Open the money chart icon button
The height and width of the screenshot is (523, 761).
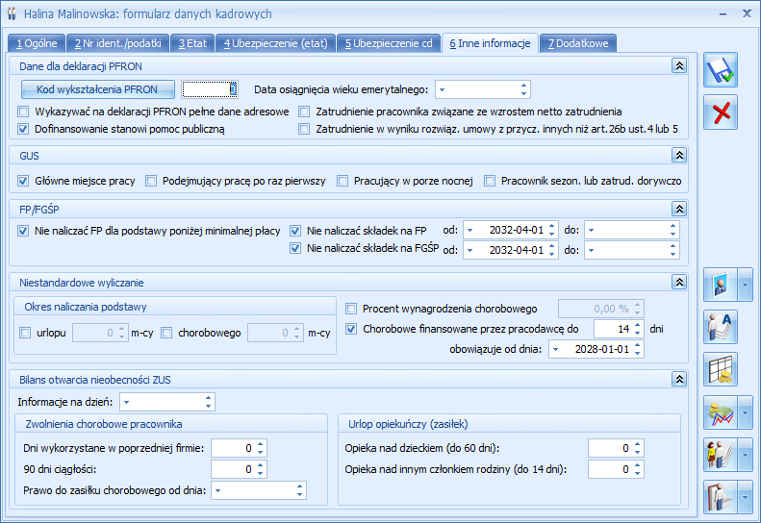tap(721, 412)
